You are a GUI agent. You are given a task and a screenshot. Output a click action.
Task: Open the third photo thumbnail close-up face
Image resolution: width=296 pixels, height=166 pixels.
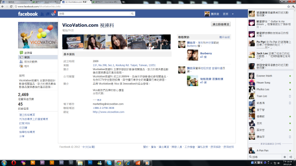(117, 42)
